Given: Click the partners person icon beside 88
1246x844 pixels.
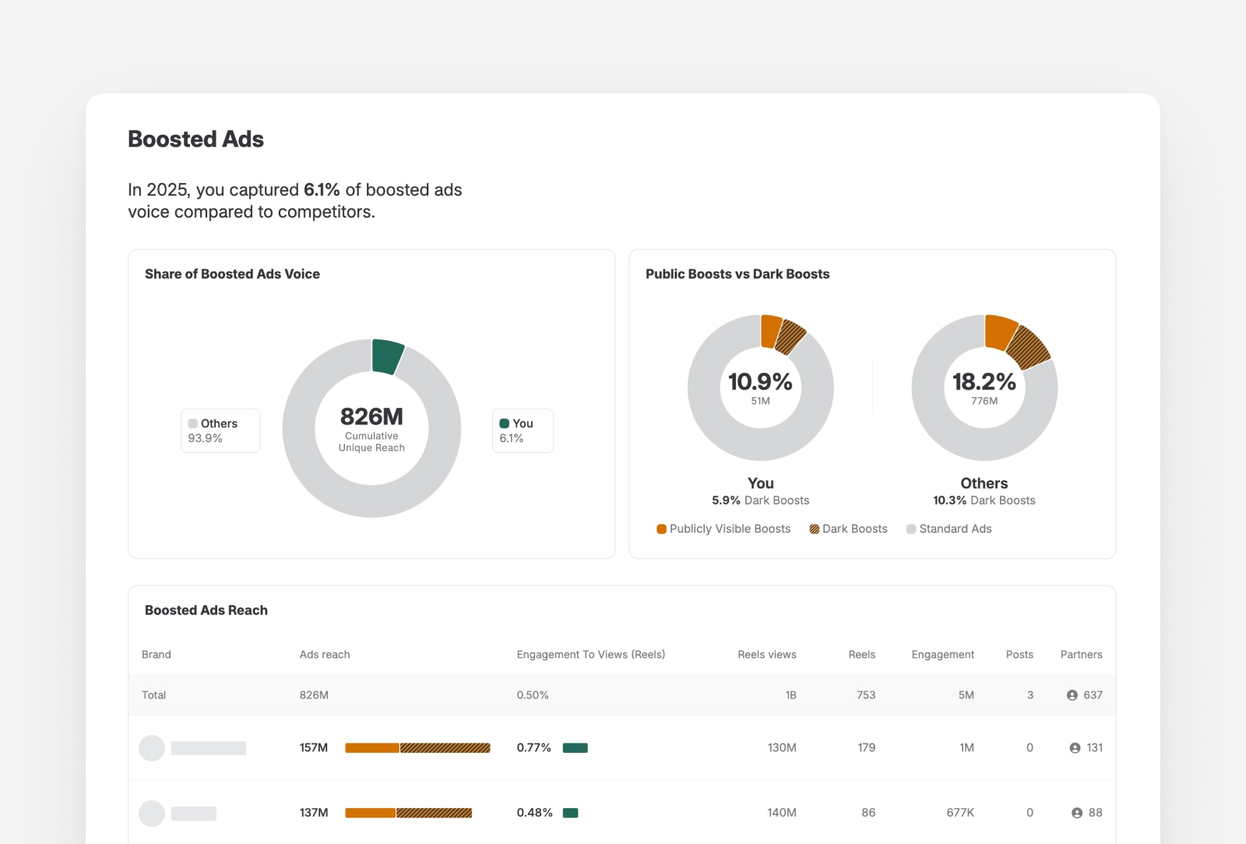Looking at the screenshot, I should coord(1077,813).
